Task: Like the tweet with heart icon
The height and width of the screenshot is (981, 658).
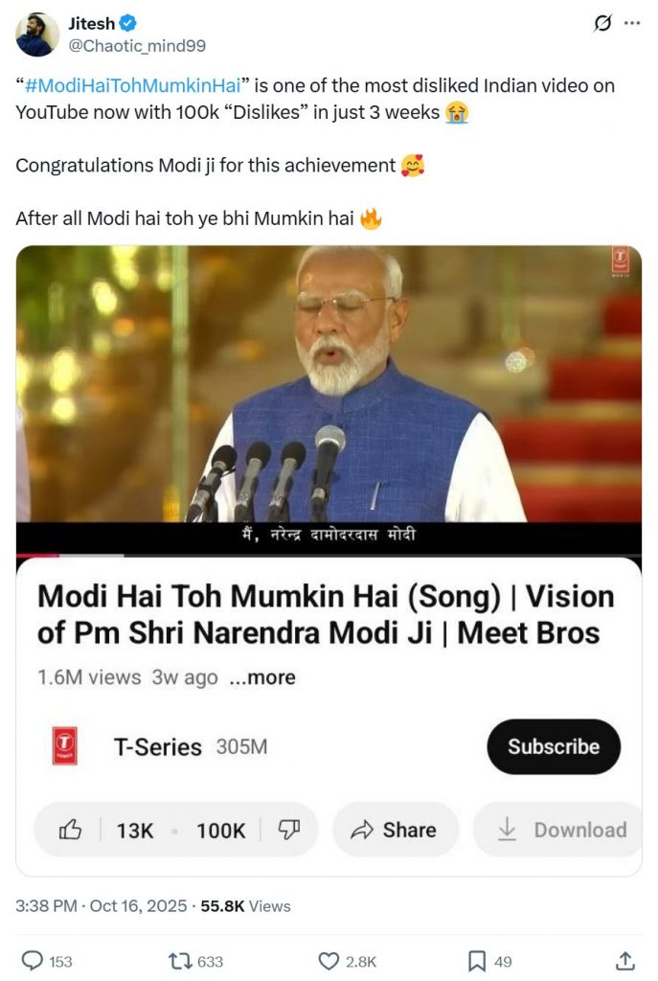Action: pos(329,961)
